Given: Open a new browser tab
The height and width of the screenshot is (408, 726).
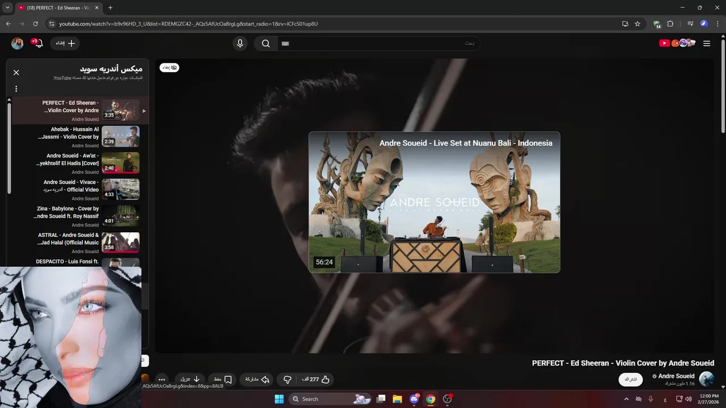Looking at the screenshot, I should [110, 8].
